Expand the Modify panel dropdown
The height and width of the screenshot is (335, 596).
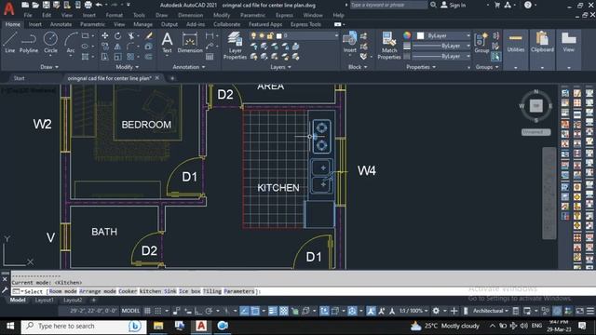(128, 67)
